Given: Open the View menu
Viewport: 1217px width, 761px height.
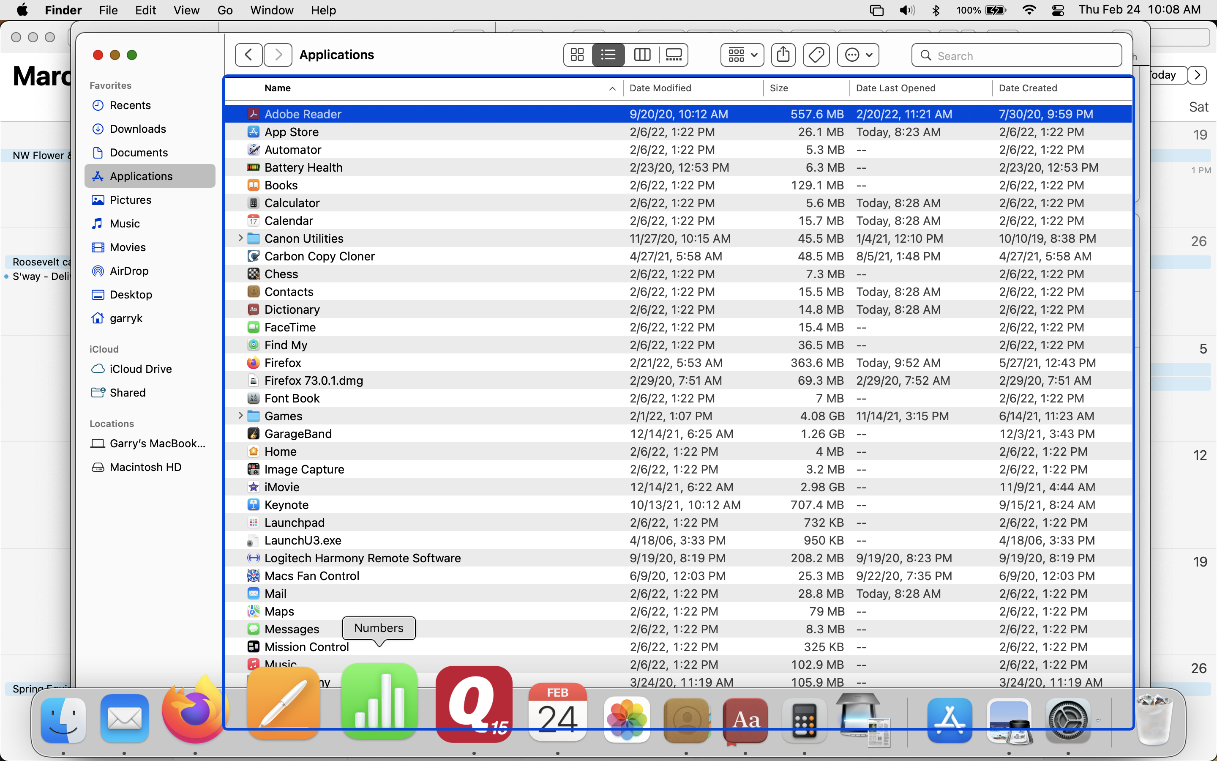Looking at the screenshot, I should tap(186, 11).
